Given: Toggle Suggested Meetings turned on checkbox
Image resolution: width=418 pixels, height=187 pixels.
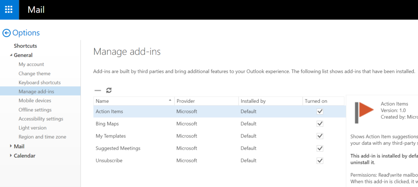Looking at the screenshot, I should point(320,148).
